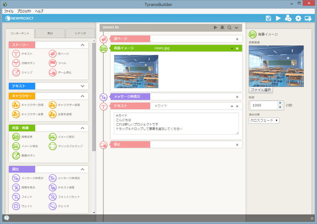Select the クェイク component icon

click(52, 206)
